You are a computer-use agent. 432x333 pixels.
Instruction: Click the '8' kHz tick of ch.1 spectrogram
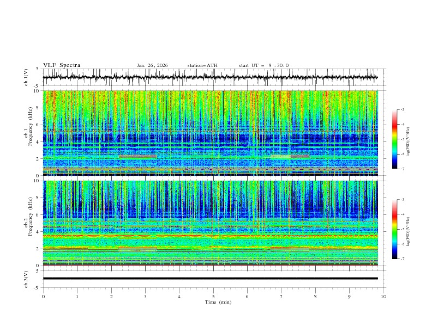point(38,108)
